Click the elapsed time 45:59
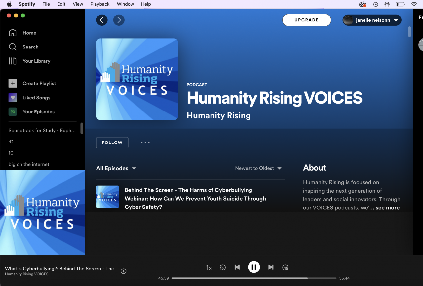This screenshot has height=286, width=423. click(x=164, y=278)
